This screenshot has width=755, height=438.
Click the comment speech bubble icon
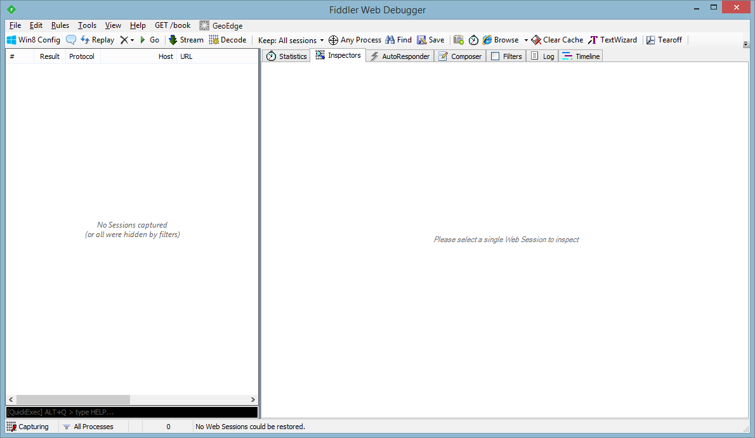71,40
